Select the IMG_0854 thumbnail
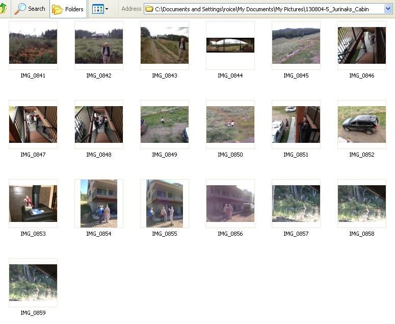Image resolution: width=395 pixels, height=324 pixels. pyautogui.click(x=99, y=204)
